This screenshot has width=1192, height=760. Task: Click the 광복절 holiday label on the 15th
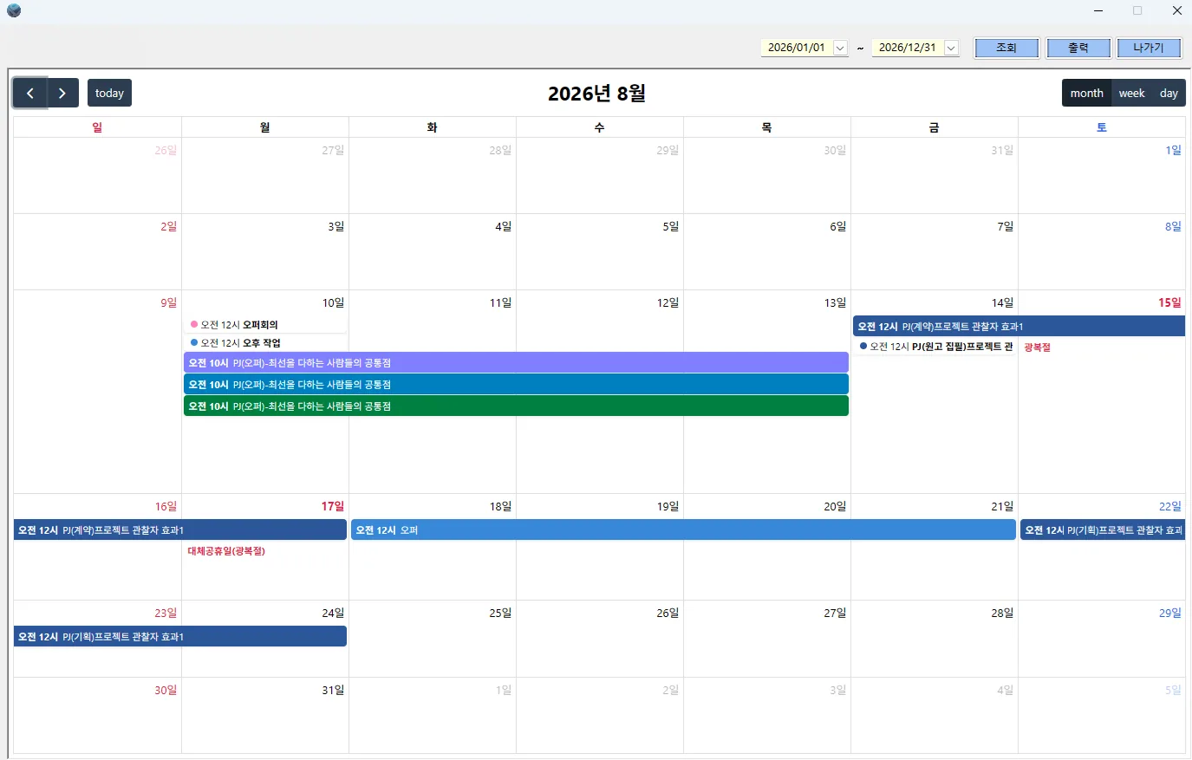[1037, 348]
